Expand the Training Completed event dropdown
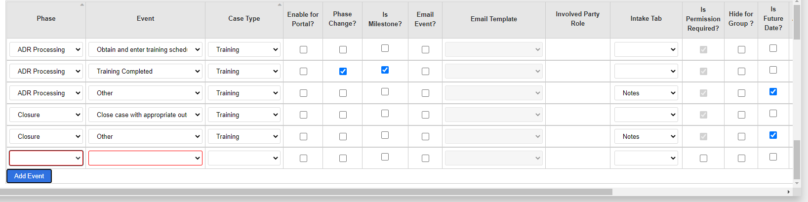This screenshot has width=808, height=202. click(x=145, y=71)
